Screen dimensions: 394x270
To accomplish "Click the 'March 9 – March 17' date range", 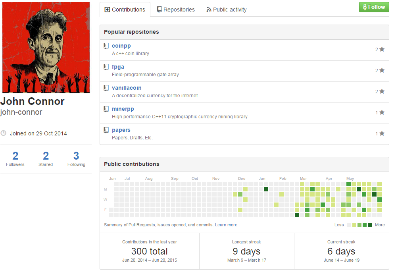I will 247,260.
